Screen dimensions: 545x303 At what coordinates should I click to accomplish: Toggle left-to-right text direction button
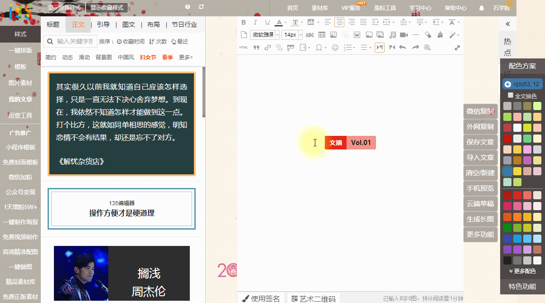[x=380, y=48]
